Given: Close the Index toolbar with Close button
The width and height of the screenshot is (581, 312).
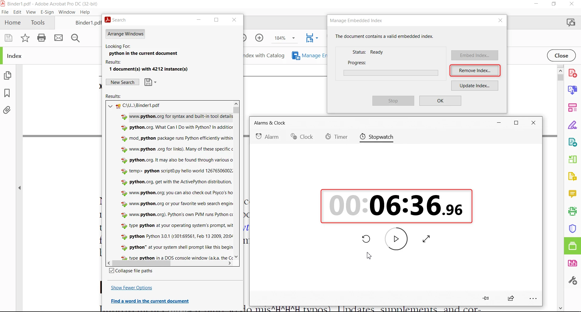Looking at the screenshot, I should 562,56.
